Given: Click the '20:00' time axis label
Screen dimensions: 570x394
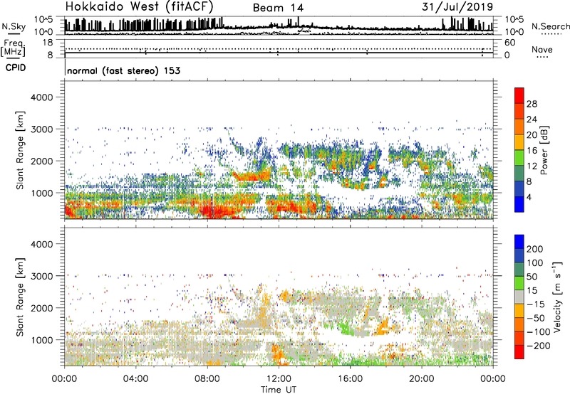Looking at the screenshot, I should coord(421,379).
